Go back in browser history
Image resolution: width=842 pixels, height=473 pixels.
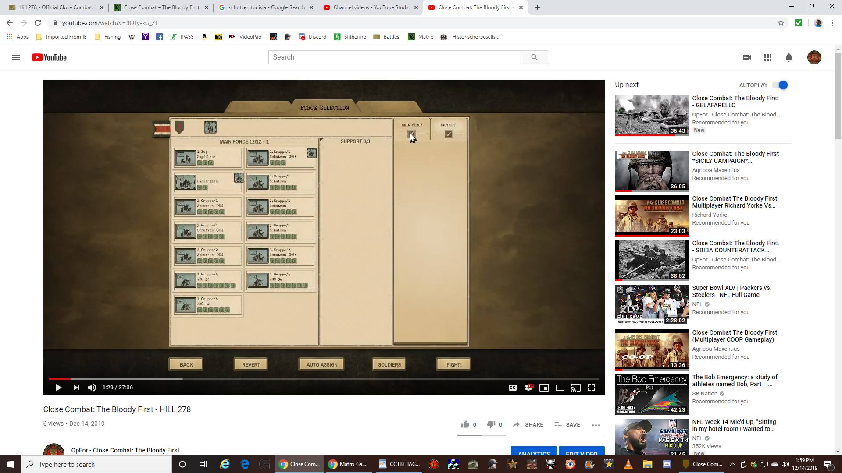pyautogui.click(x=10, y=23)
